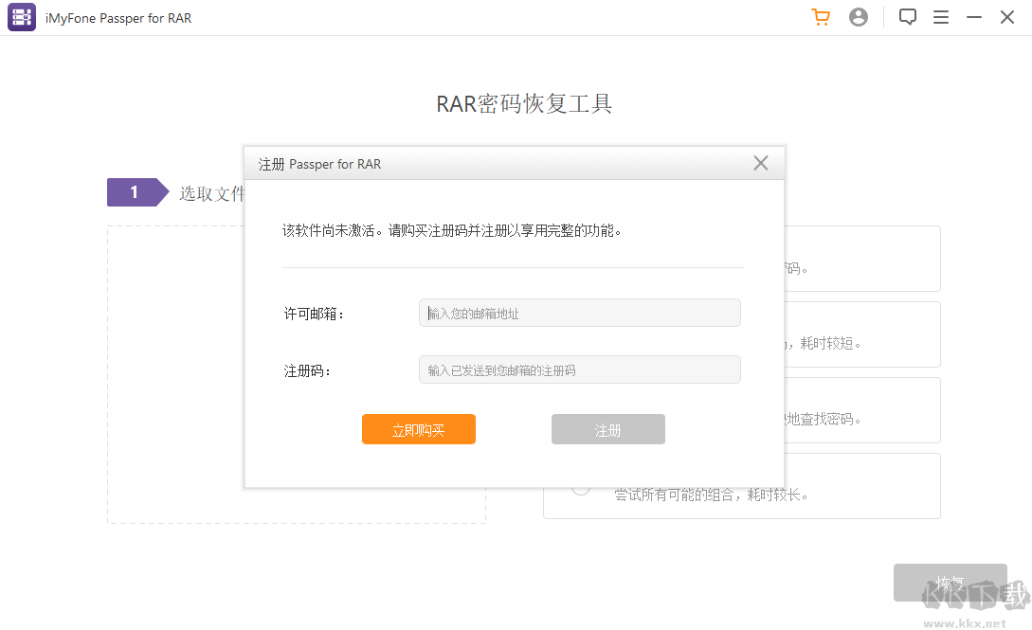Open the feedback chat bubble icon
Viewport: 1032px width, 630px height.
pos(907,17)
